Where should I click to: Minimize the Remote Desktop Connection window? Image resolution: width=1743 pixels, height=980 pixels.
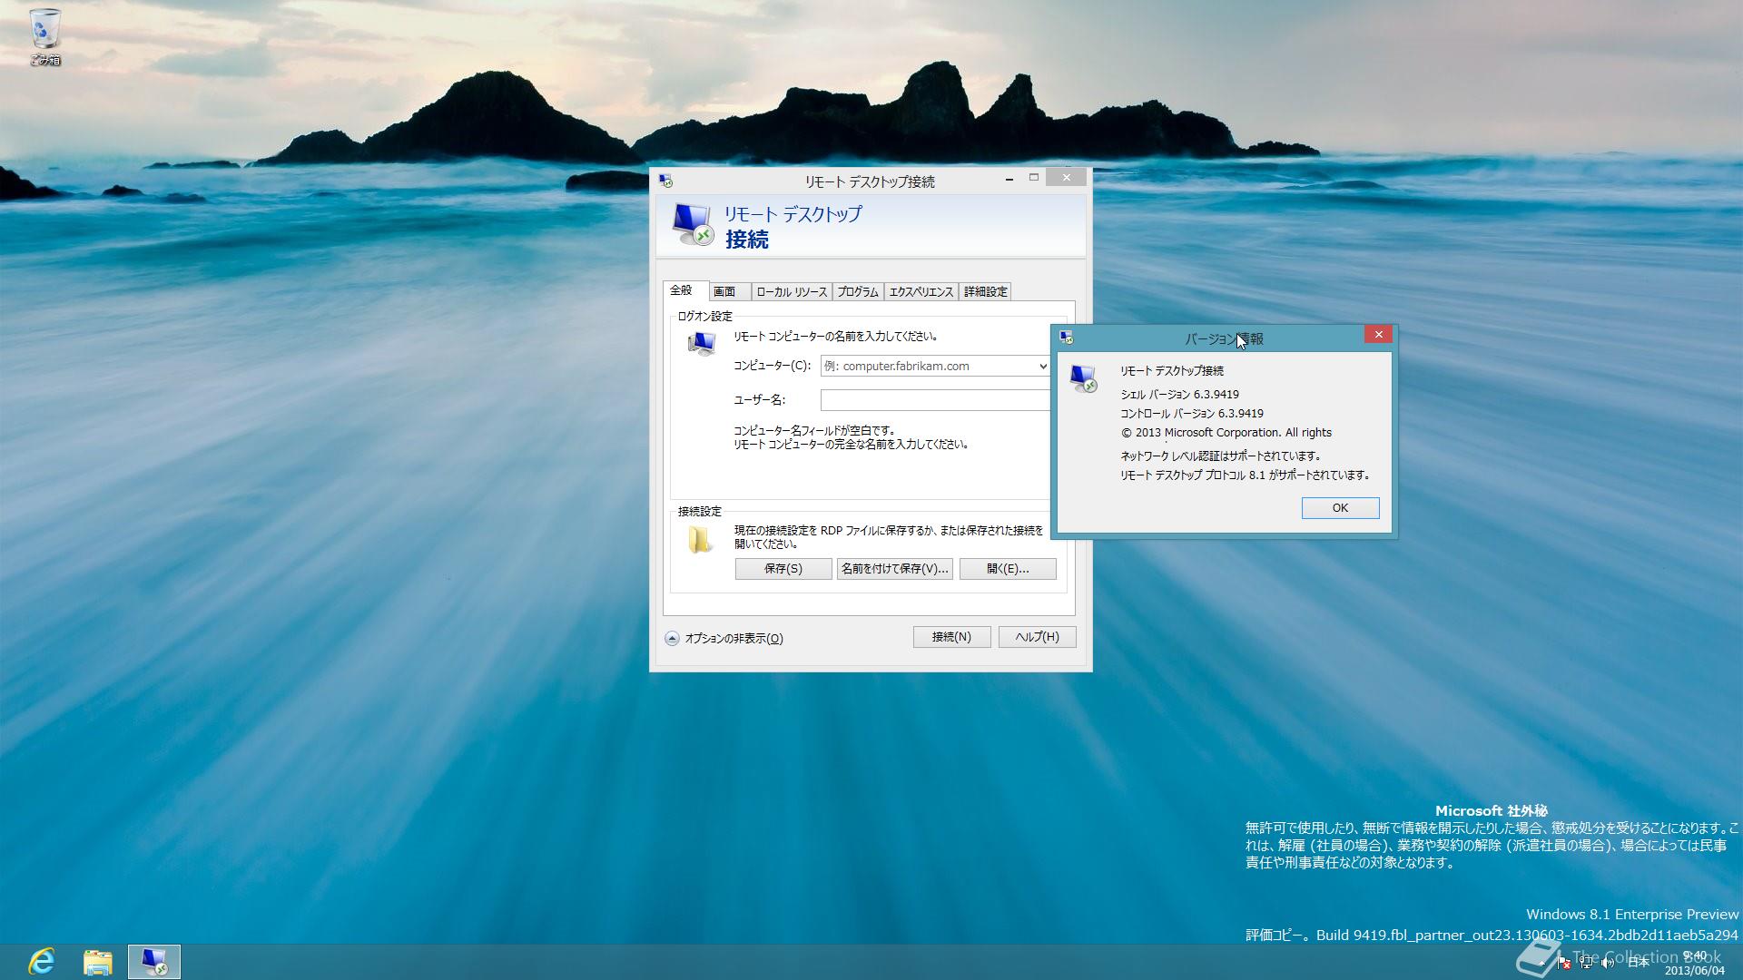click(x=1009, y=179)
